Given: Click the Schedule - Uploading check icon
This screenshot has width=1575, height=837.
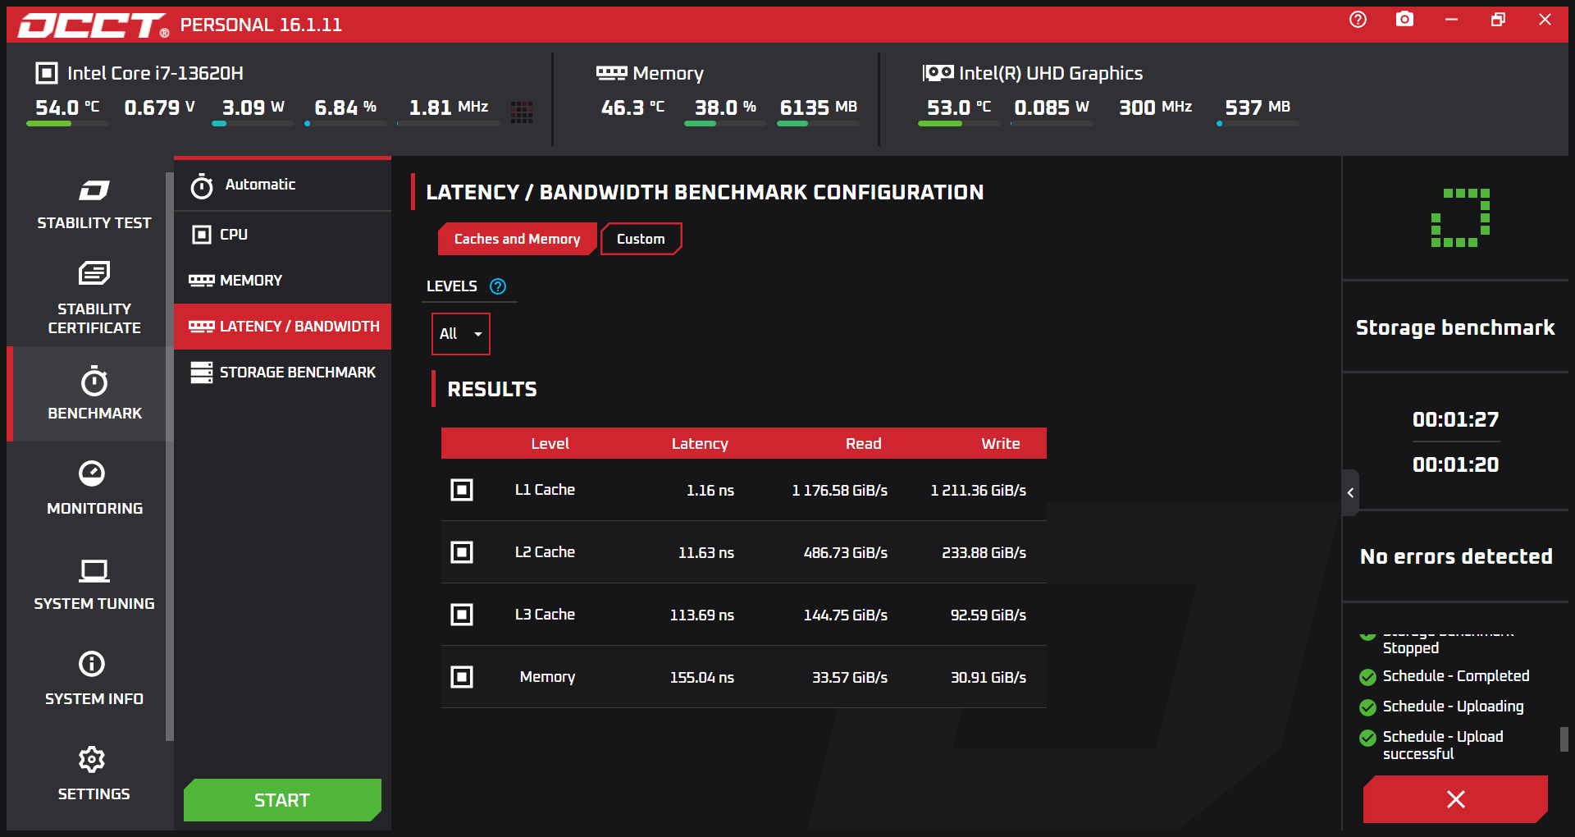Looking at the screenshot, I should tap(1367, 707).
